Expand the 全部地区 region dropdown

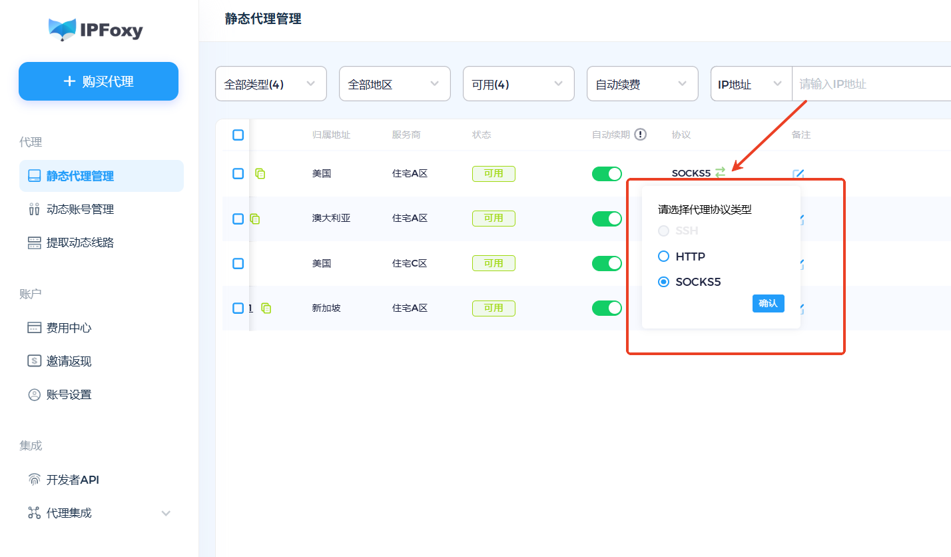click(395, 84)
